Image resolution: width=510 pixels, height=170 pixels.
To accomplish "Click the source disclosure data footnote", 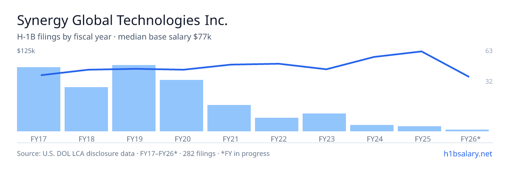I will (x=143, y=153).
